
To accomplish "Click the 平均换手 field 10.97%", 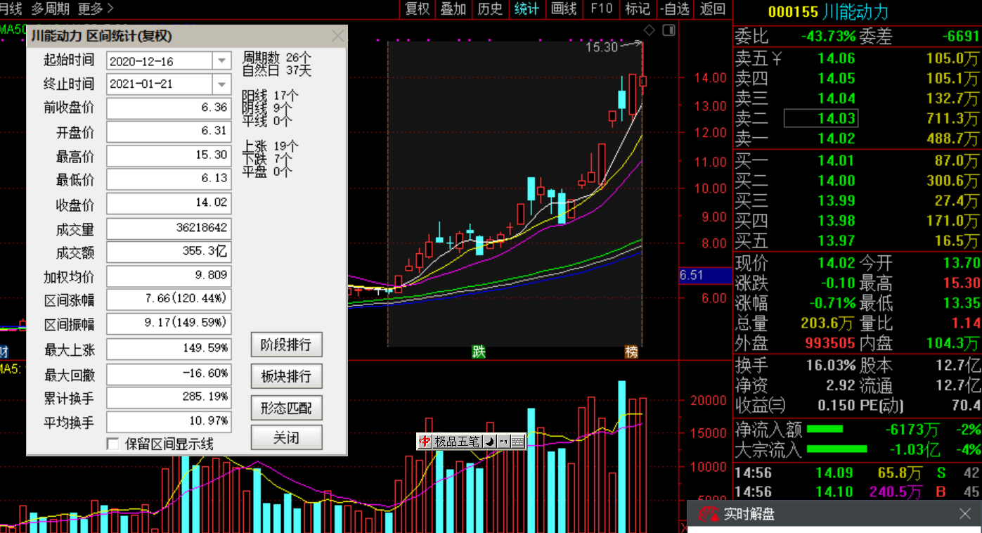I will (169, 422).
